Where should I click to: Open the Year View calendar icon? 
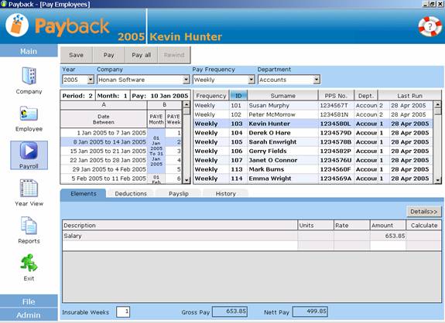click(x=29, y=188)
